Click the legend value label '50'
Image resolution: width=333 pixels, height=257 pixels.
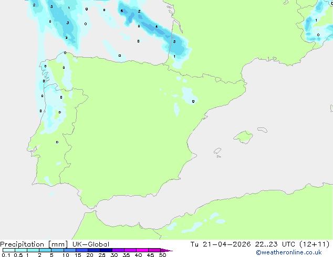[x=162, y=255]
